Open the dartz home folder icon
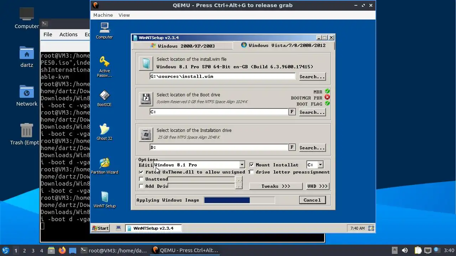 tap(27, 57)
